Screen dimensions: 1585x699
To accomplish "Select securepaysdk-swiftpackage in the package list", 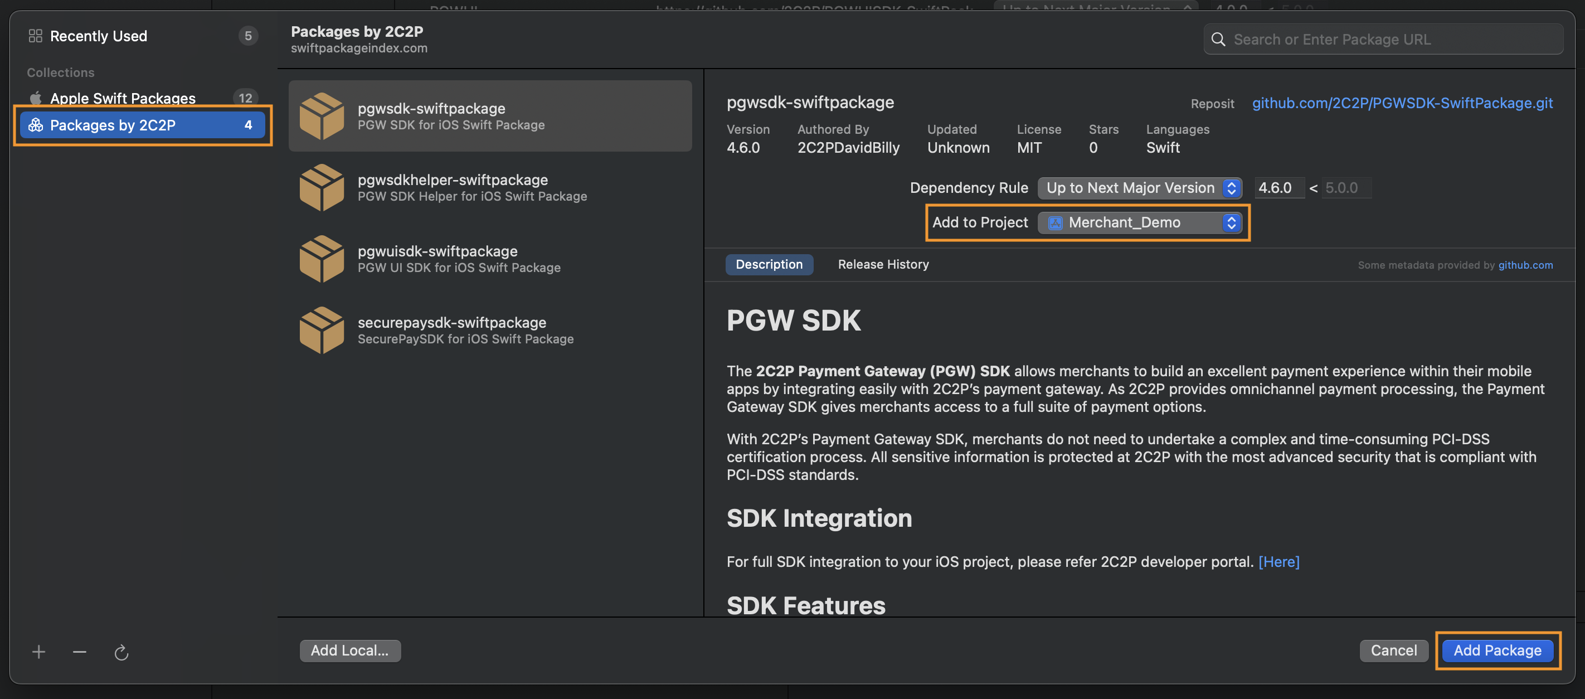I will pos(490,330).
